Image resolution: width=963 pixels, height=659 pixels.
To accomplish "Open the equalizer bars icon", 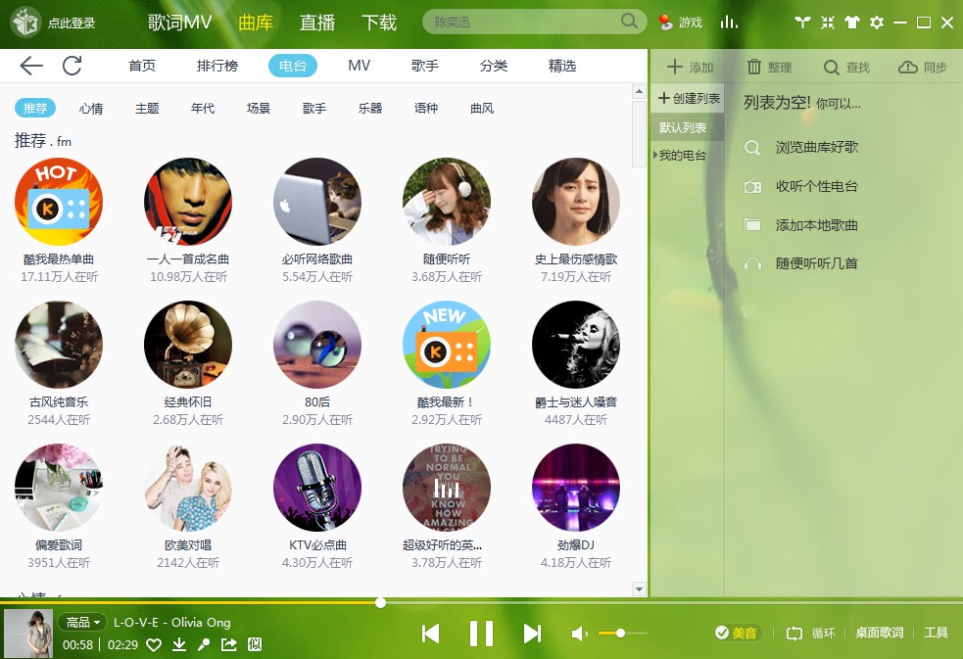I will point(729,23).
